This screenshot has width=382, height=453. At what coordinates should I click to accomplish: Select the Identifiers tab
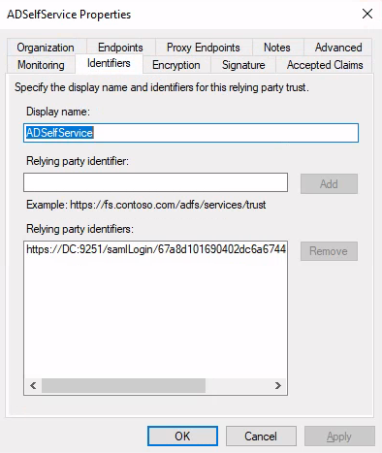tap(109, 63)
